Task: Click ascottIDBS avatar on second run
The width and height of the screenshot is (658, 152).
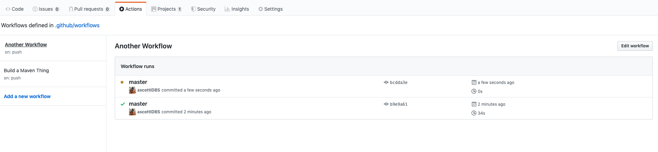Action: click(132, 112)
